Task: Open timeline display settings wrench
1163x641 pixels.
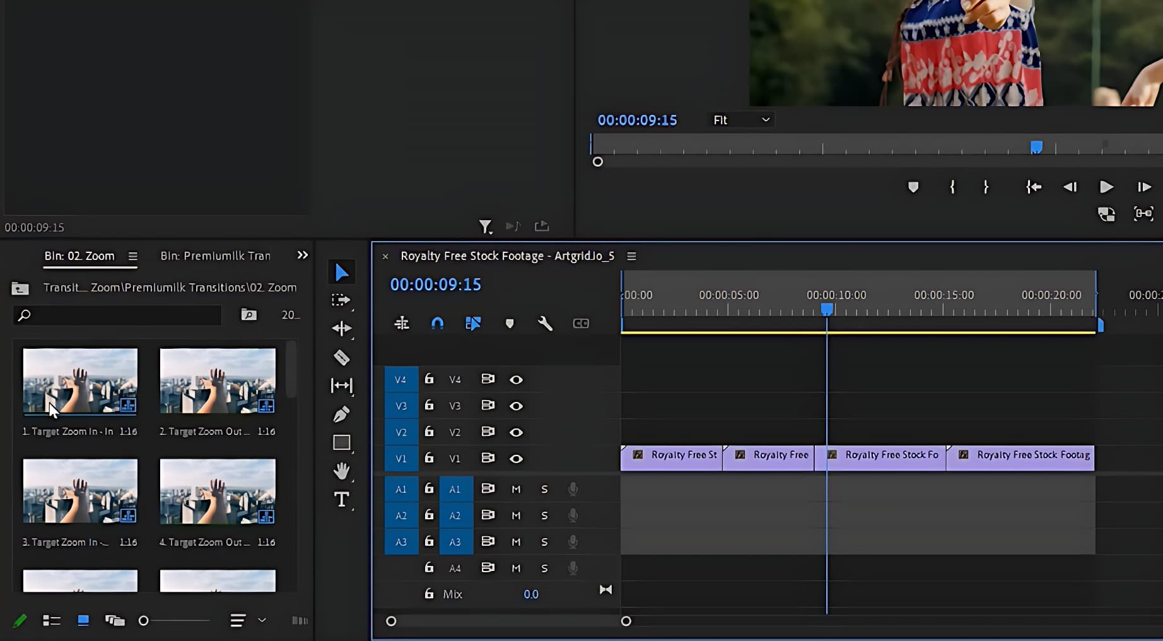Action: click(x=545, y=324)
